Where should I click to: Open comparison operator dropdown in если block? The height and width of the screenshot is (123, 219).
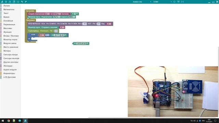coord(47,35)
